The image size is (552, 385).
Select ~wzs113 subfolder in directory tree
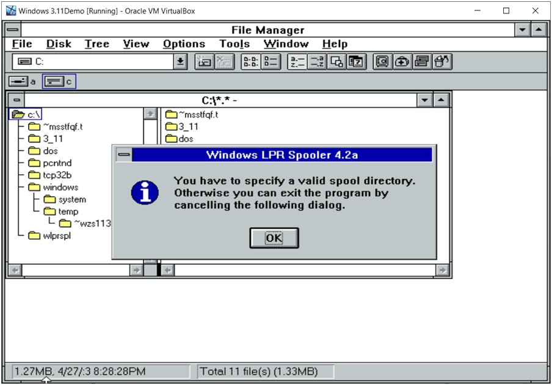[x=85, y=223]
